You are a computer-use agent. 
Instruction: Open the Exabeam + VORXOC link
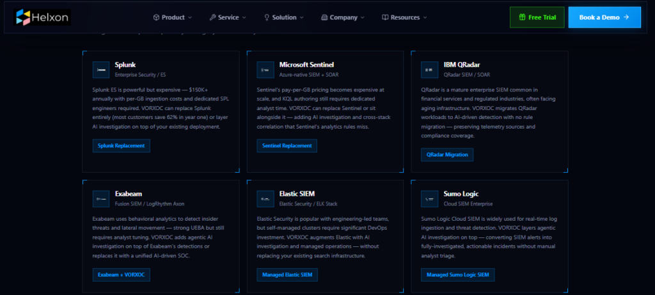121,275
